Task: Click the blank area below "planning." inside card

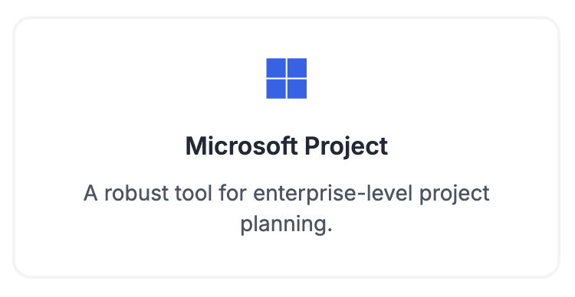Action: 287,256
